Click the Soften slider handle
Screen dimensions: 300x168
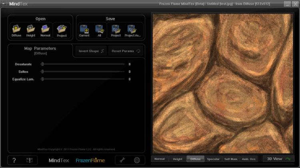(42, 72)
